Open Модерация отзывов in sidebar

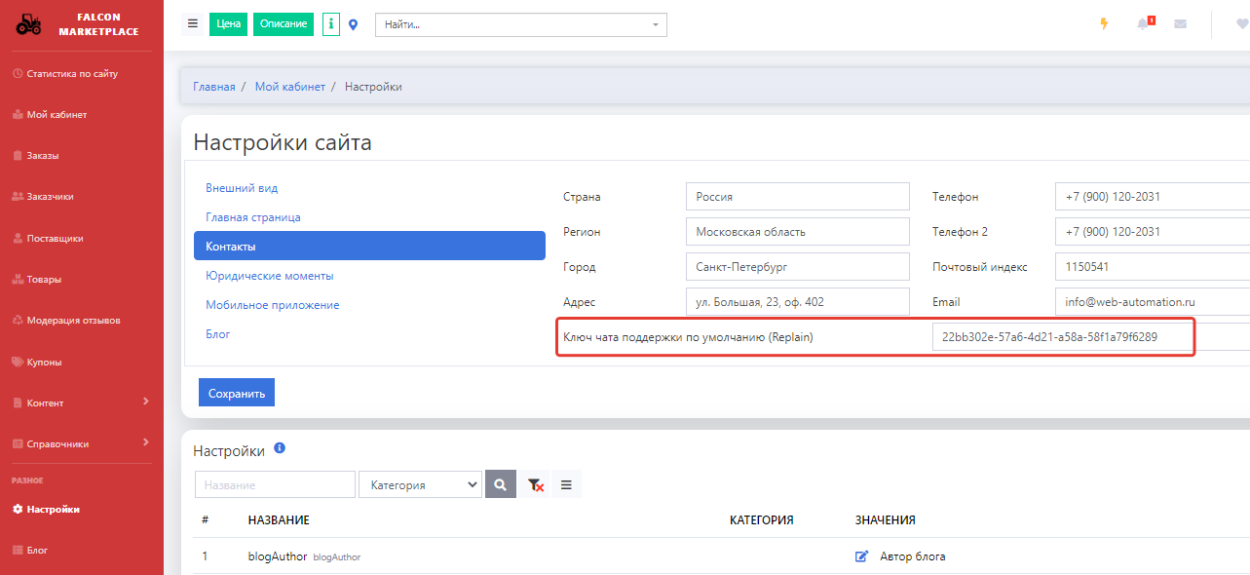tap(73, 321)
